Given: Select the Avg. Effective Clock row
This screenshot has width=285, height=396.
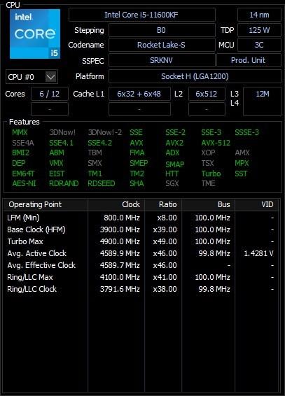Looking at the screenshot, I should click(x=141, y=265).
